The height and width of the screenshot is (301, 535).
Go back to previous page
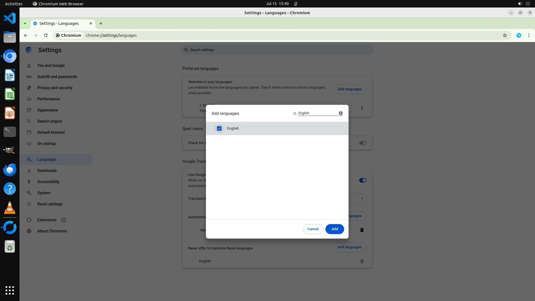click(x=26, y=35)
